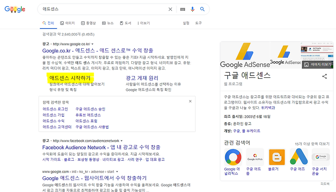Image resolution: width=336 pixels, height=192 pixels.
Task: Click 15개 이상 항목 더보기
Action: click(x=312, y=144)
